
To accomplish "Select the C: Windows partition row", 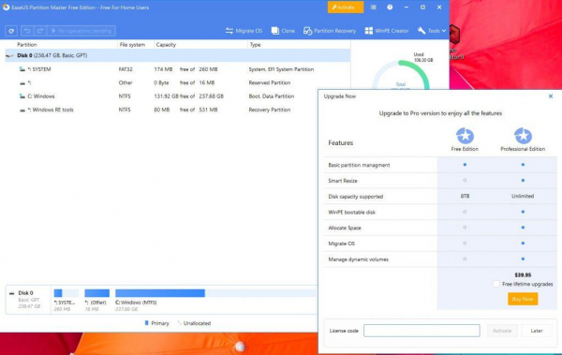I will [161, 96].
